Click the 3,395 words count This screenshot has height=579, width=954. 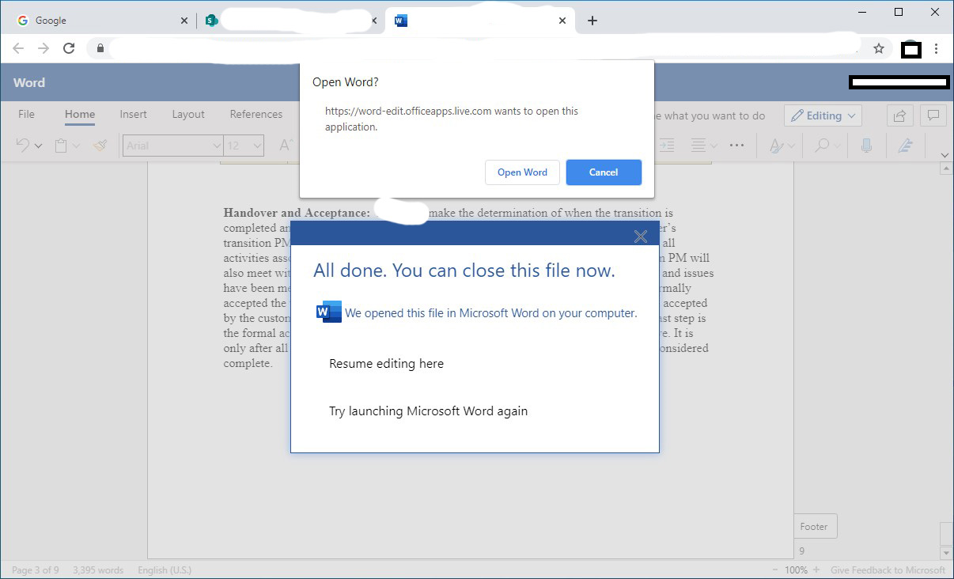pyautogui.click(x=99, y=570)
